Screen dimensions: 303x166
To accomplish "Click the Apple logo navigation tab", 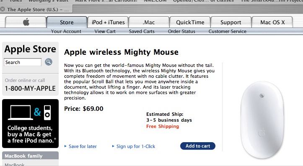I will click(x=26, y=22).
